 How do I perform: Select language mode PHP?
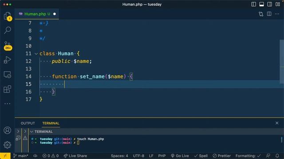pyautogui.click(x=162, y=156)
